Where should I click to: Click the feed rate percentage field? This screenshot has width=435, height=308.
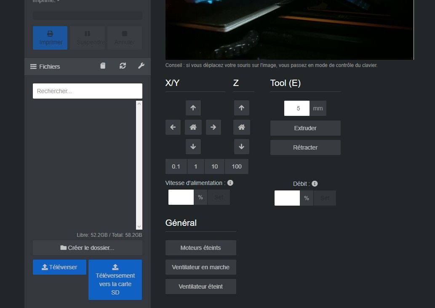click(181, 197)
